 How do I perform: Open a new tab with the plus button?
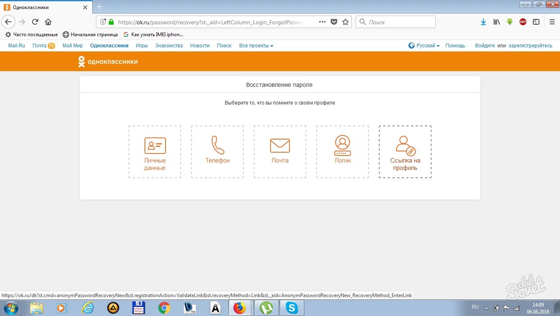(x=99, y=7)
